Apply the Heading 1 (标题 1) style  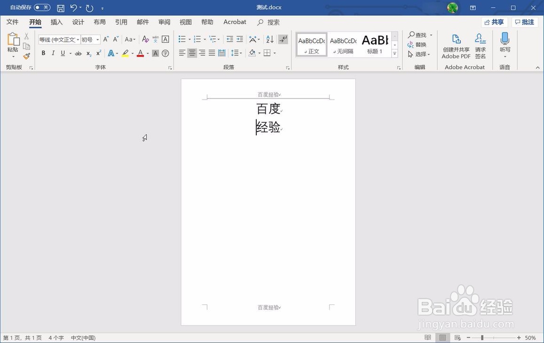tap(375, 44)
